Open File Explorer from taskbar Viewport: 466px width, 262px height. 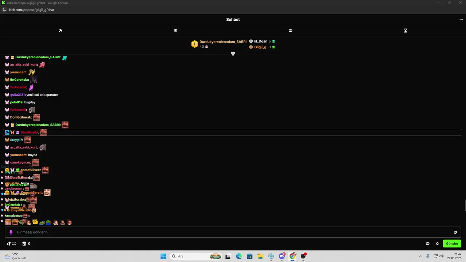(260, 256)
